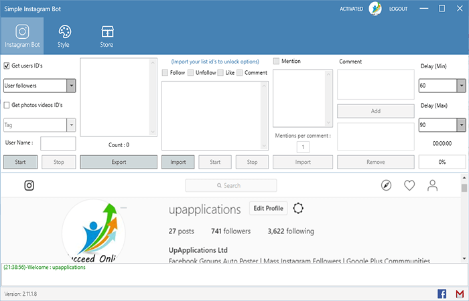The width and height of the screenshot is (469, 301).
Task: Click the 27 posts count
Action: pos(182,231)
